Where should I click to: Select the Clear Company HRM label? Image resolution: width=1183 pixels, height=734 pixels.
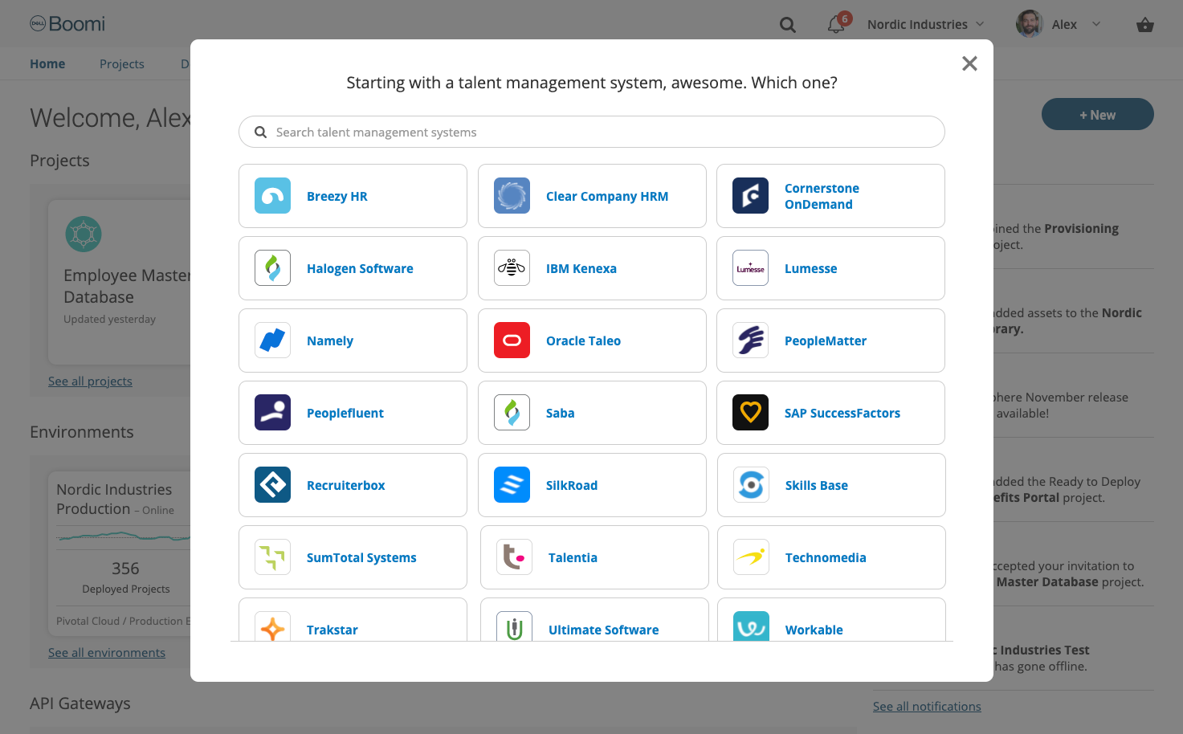coord(607,196)
